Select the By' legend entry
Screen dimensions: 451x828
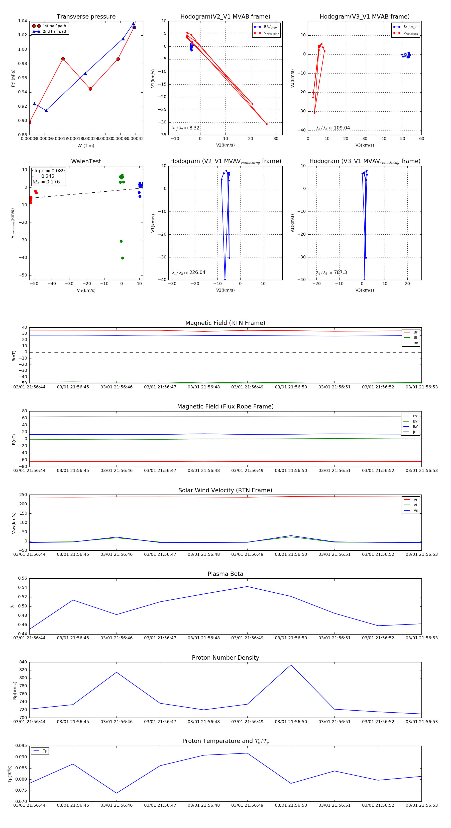(x=411, y=421)
